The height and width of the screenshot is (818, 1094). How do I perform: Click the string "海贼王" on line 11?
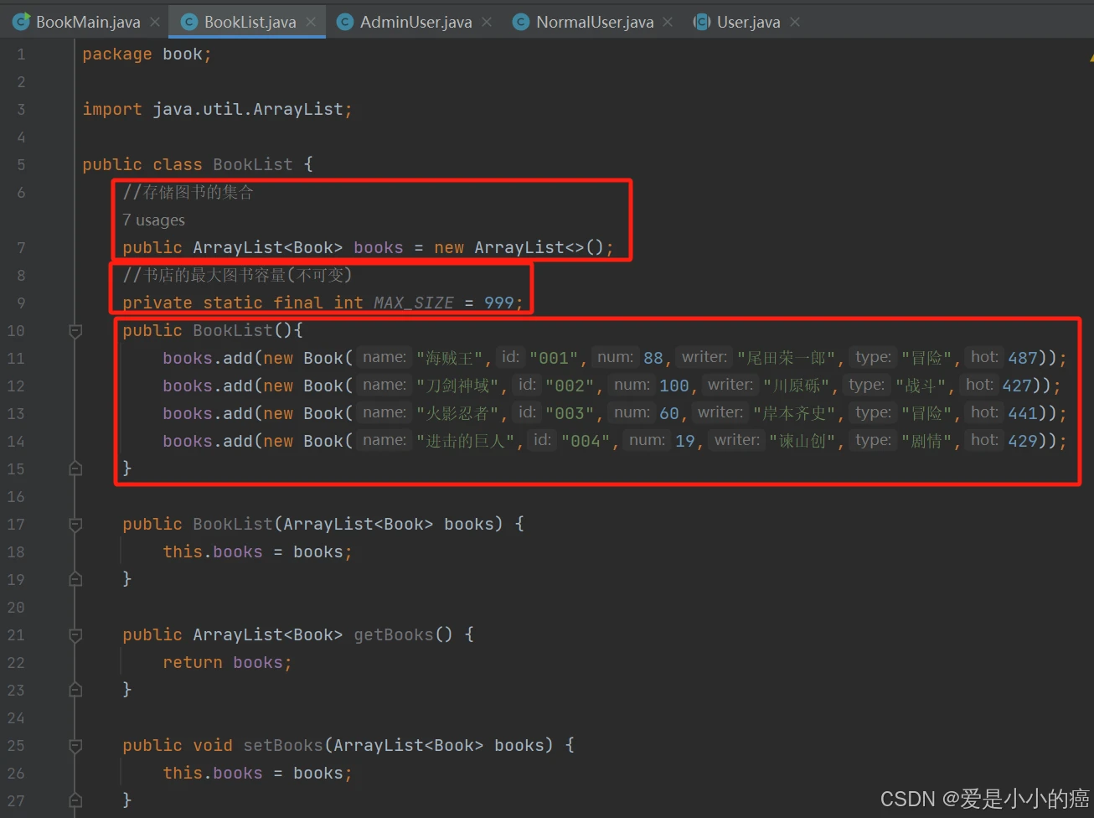449,359
